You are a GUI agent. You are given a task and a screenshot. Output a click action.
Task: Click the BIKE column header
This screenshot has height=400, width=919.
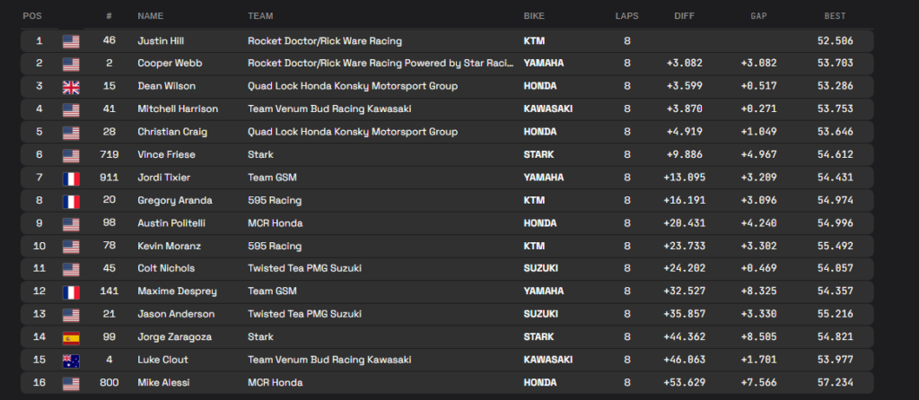point(534,16)
